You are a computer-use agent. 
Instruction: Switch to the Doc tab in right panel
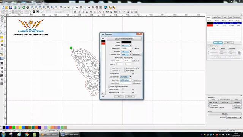(219, 18)
